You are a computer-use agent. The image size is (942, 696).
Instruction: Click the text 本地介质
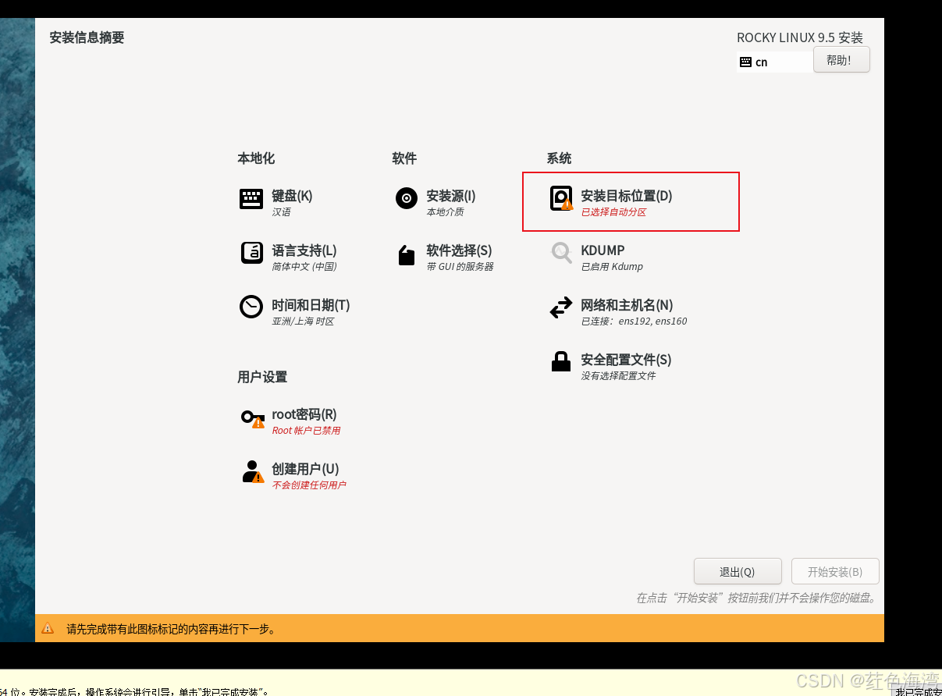(445, 212)
